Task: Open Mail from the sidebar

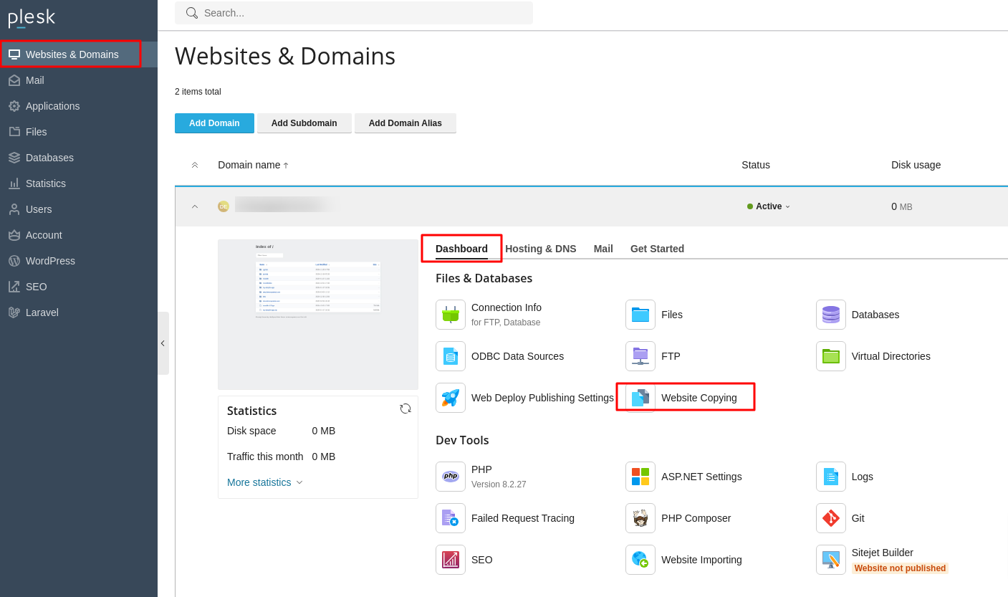Action: (x=79, y=80)
